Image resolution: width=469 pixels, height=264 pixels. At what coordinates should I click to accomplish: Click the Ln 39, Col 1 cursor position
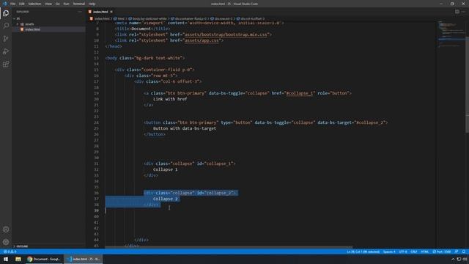click(x=363, y=252)
